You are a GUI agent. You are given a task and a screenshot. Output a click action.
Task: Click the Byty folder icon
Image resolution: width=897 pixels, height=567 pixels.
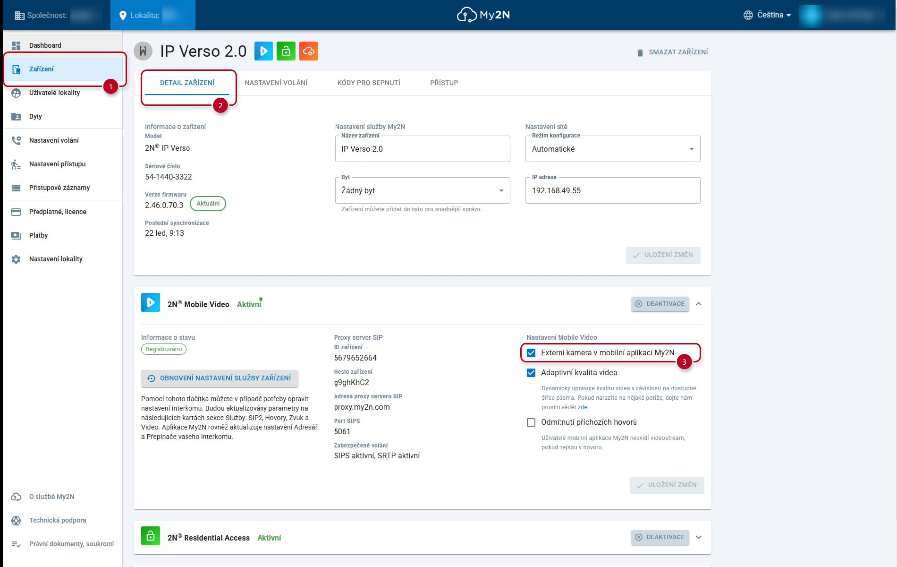coord(16,116)
